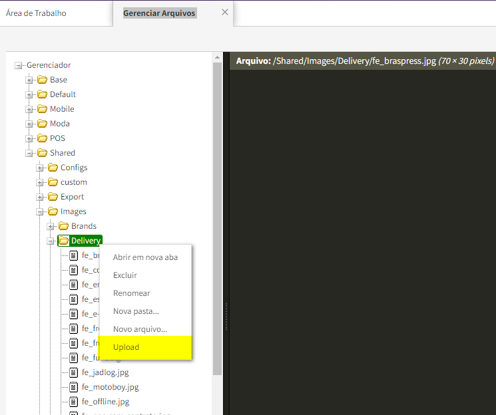Screen dimensions: 496x415
Task: Expand the Configs folder
Action: click(x=40, y=168)
